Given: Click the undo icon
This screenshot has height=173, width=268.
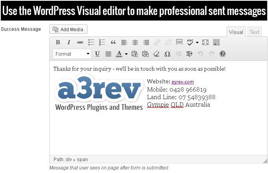Looking at the screenshot, I should (201, 54).
